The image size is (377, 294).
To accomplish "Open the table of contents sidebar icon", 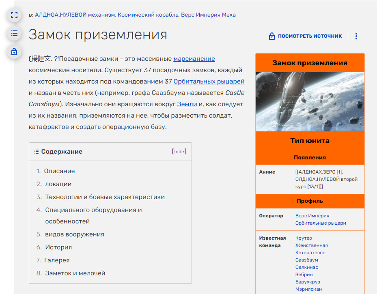I will 14,33.
